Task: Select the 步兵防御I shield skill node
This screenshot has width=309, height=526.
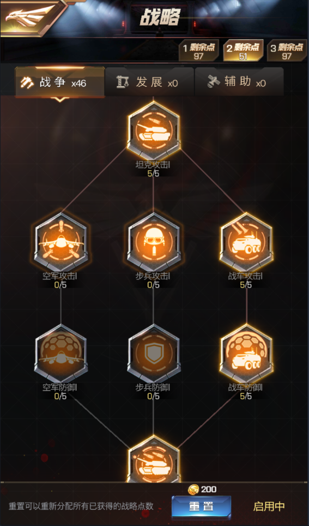Action: coord(154,354)
